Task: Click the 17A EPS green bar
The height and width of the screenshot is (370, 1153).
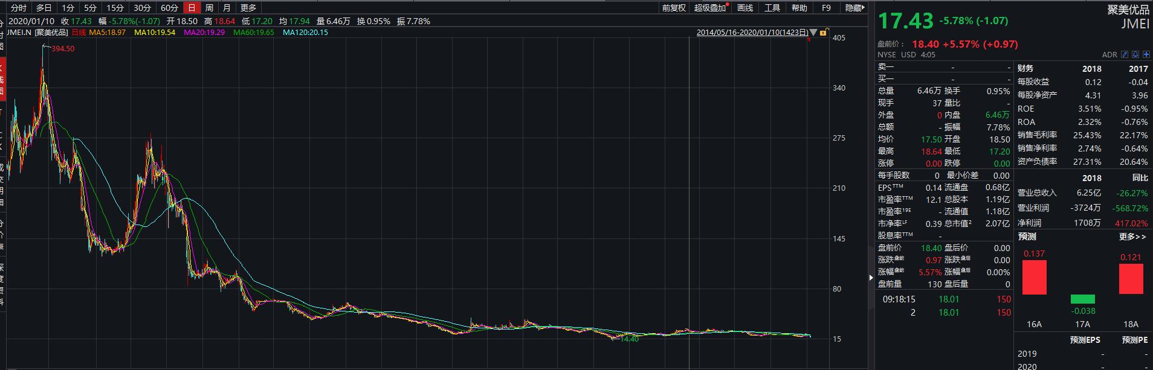Action: click(x=1082, y=299)
